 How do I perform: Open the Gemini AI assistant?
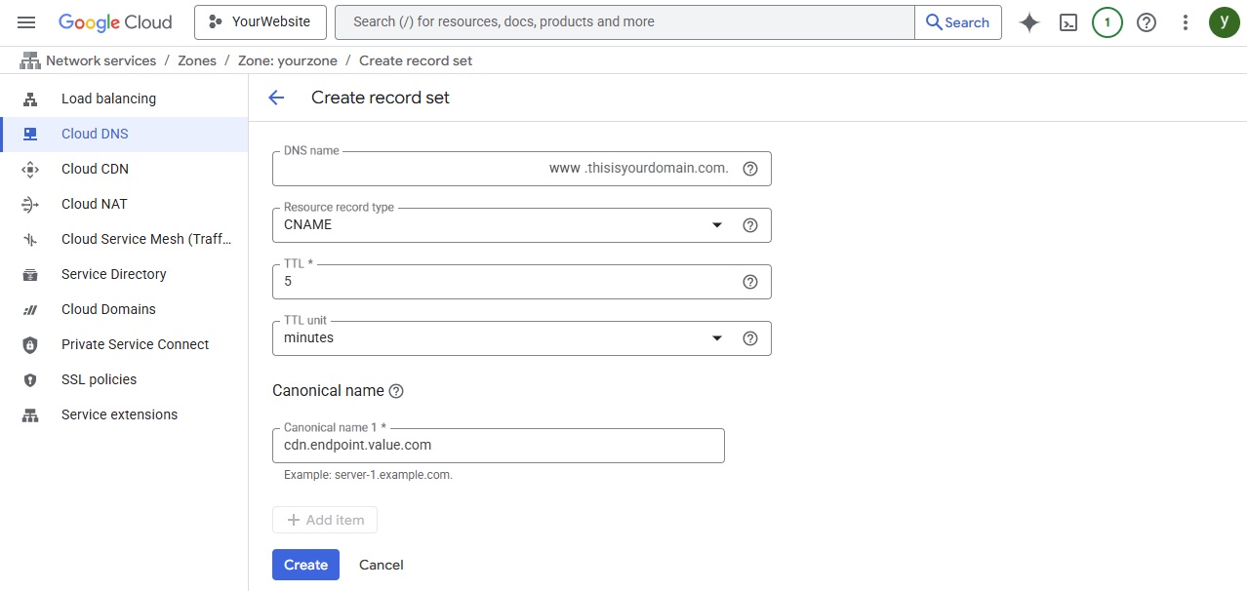pyautogui.click(x=1028, y=21)
